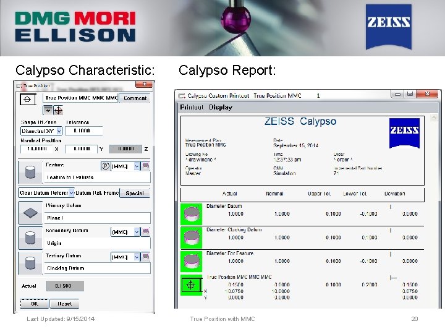Click the Comment button
Screen dimensions: 445x334
click(x=135, y=98)
